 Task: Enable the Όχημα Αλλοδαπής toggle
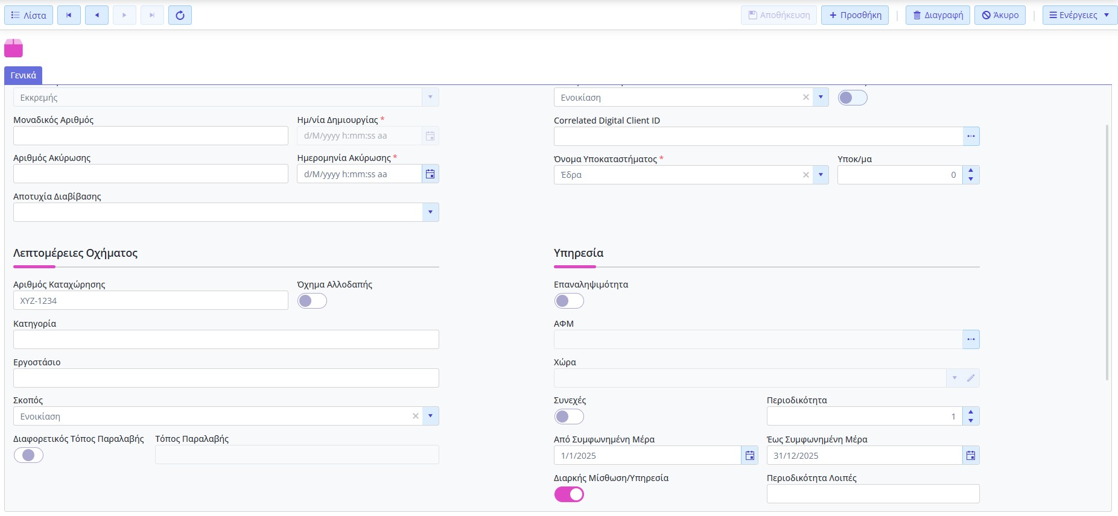[312, 301]
